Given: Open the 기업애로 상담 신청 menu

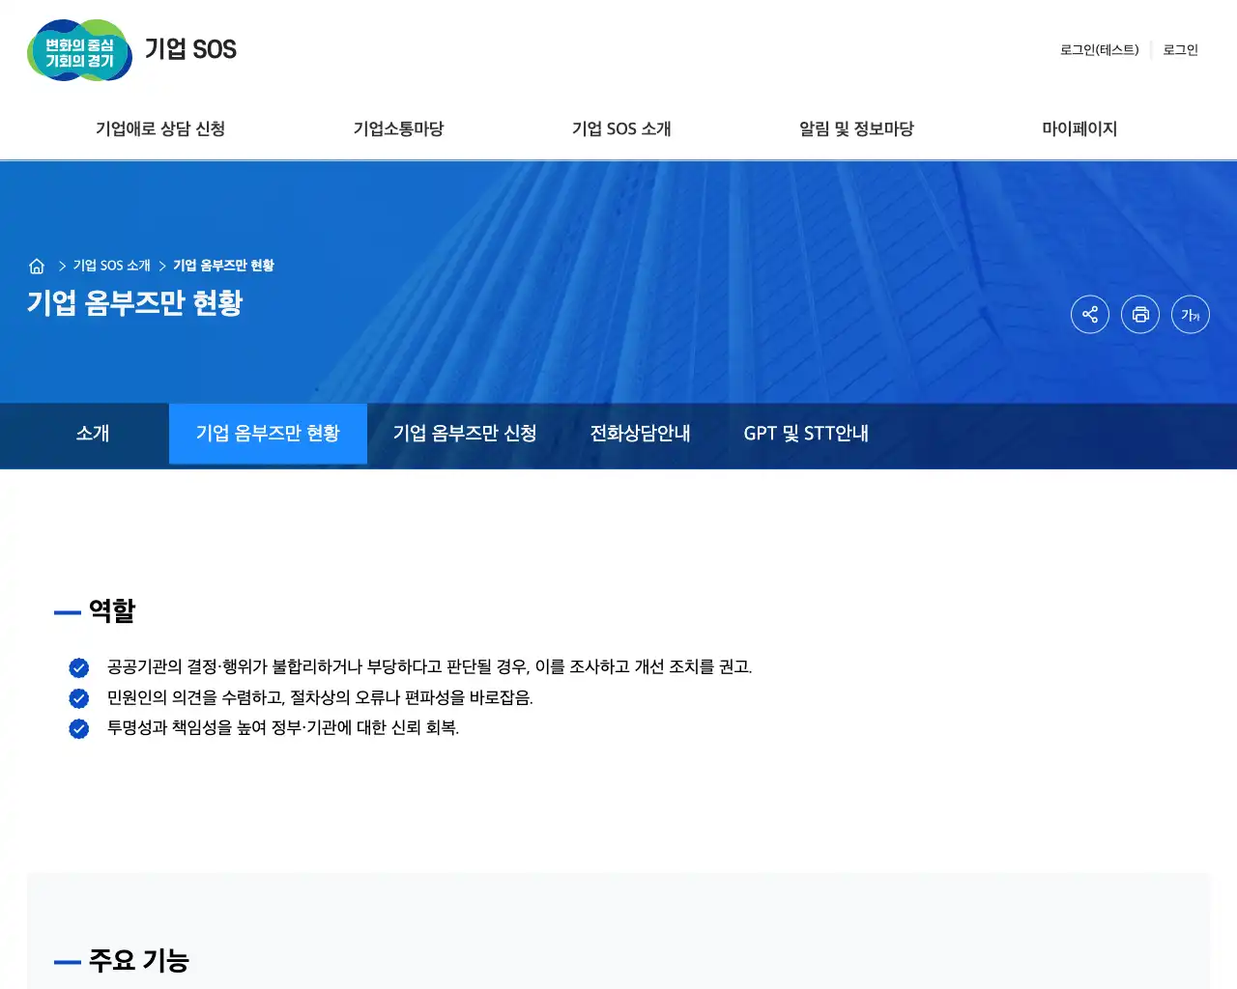Looking at the screenshot, I should (x=160, y=128).
